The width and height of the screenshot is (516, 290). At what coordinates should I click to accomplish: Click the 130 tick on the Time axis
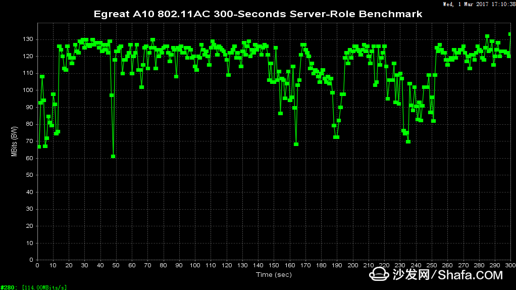[x=242, y=265]
